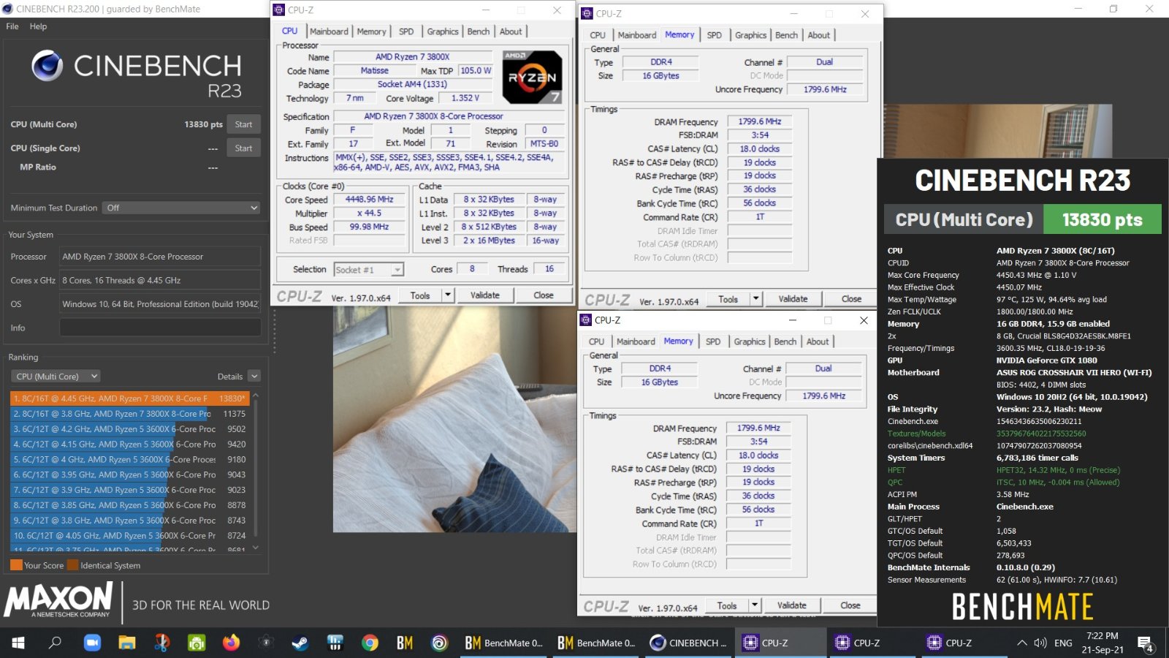1169x658 pixels.
Task: Open About tab in upper Memory CPU-Z window
Action: click(x=819, y=35)
